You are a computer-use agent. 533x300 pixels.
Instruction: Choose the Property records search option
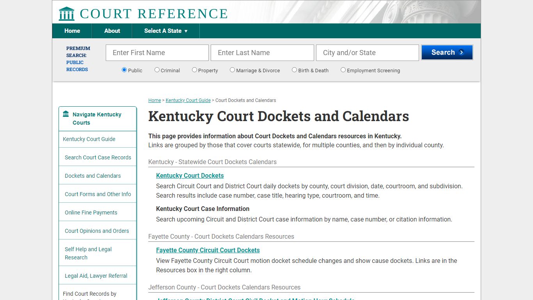(x=194, y=69)
